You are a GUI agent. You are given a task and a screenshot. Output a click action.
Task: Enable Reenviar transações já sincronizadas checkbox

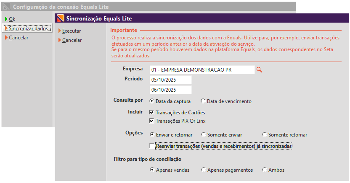(x=152, y=146)
